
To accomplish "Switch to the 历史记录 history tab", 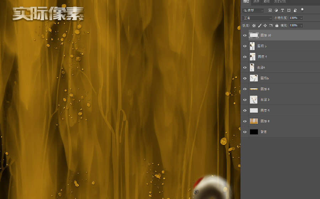I will pyautogui.click(x=280, y=1).
